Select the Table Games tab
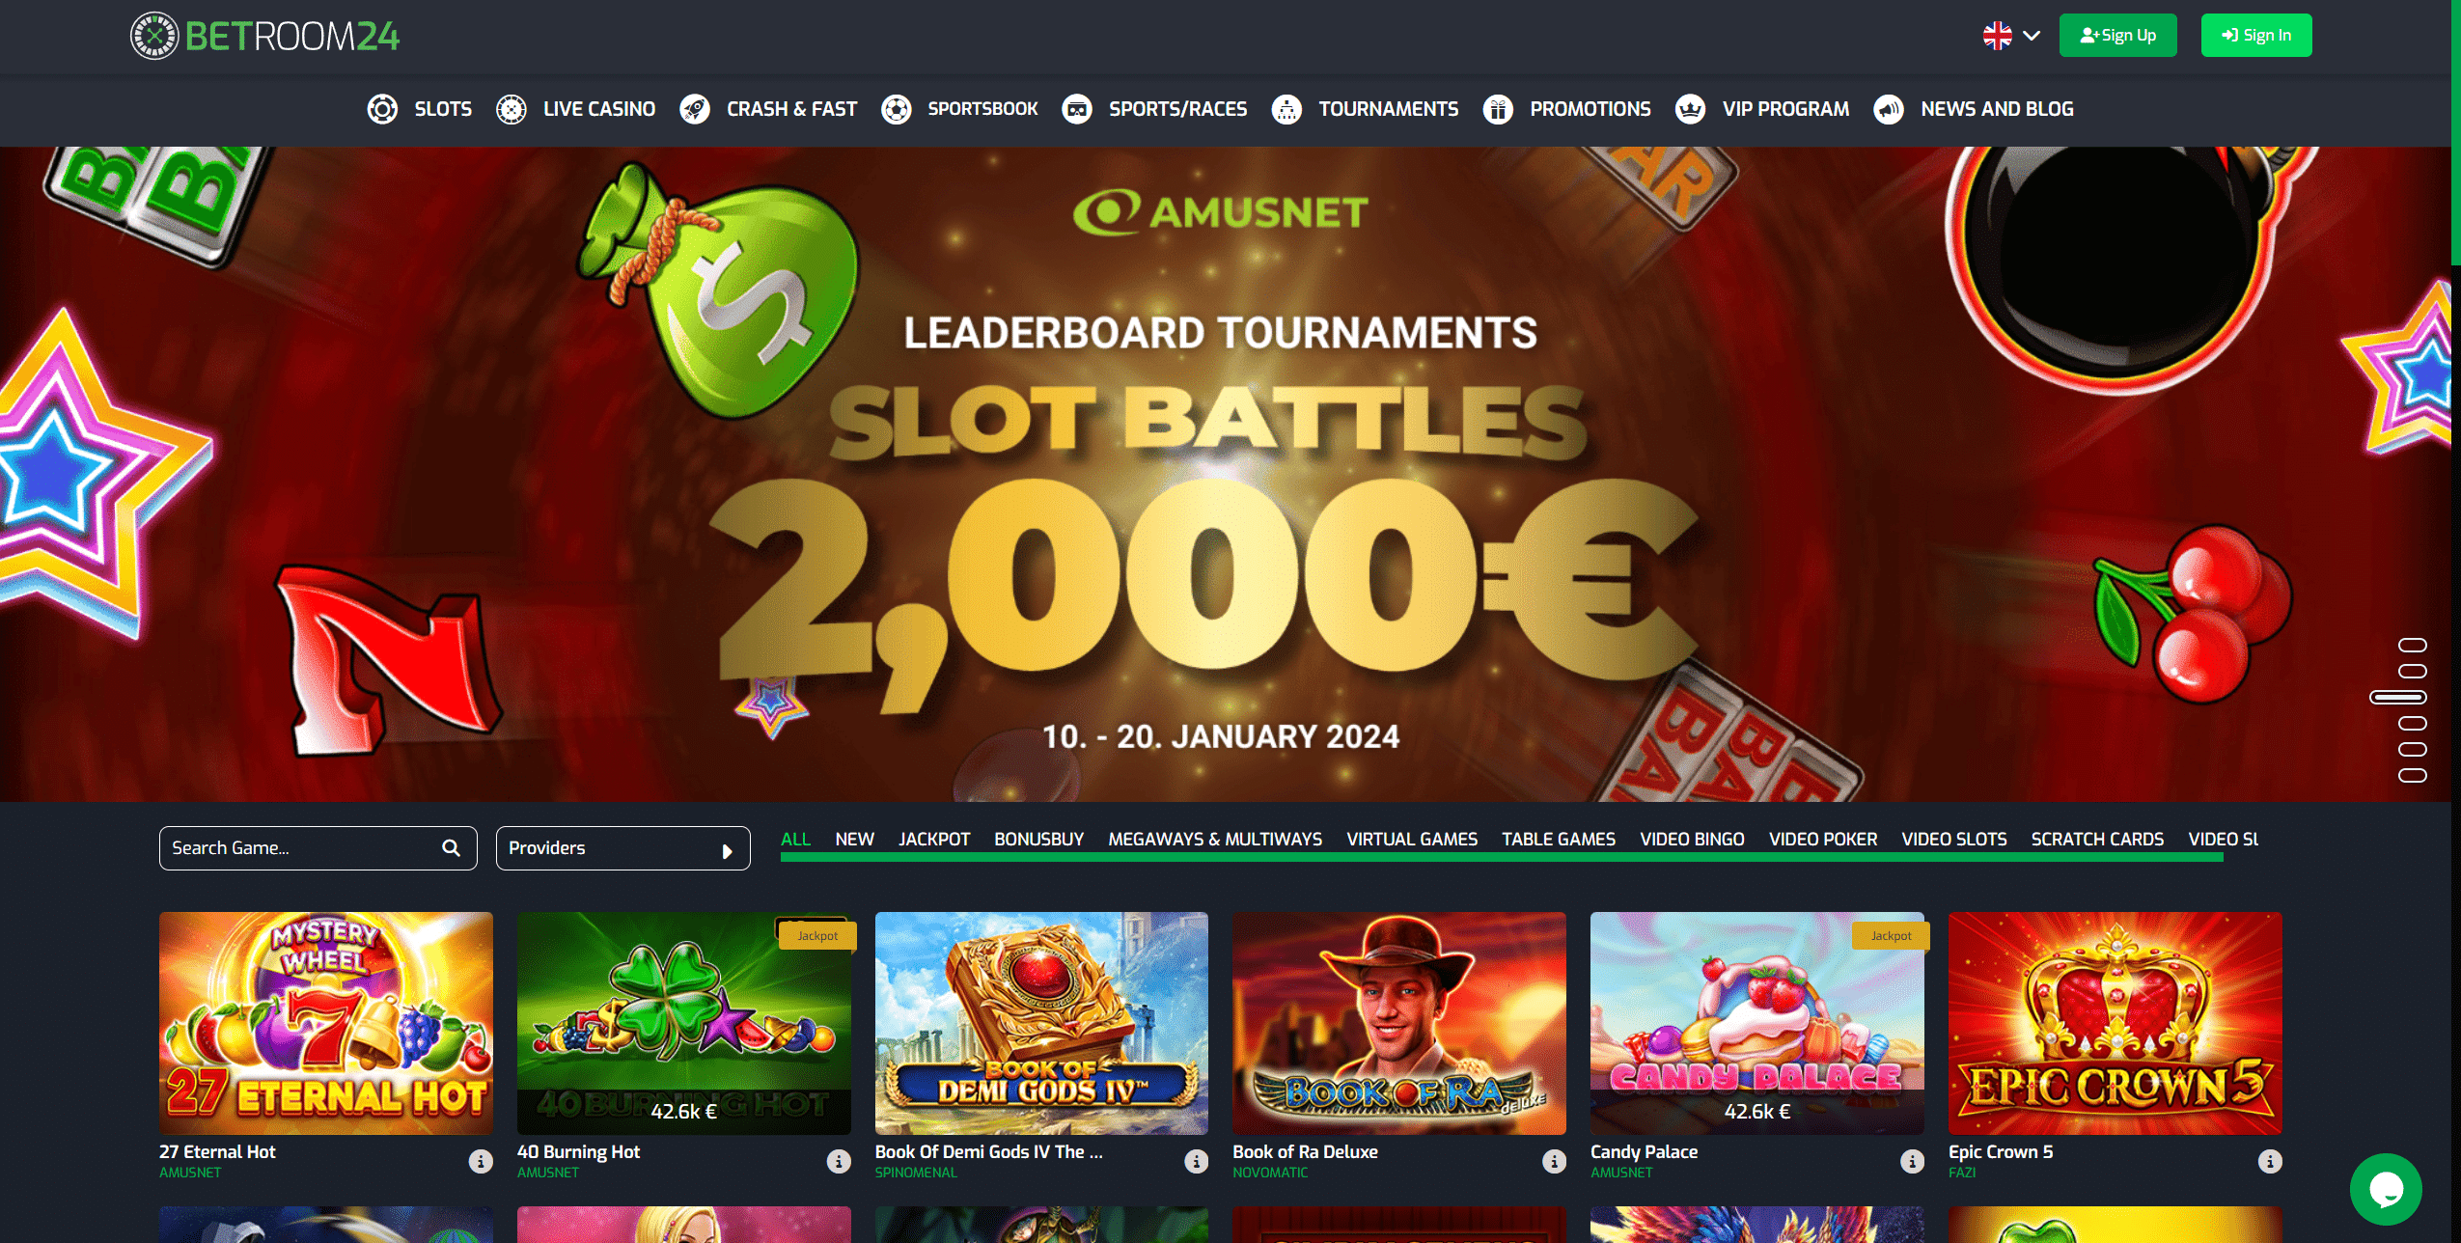 click(1558, 840)
